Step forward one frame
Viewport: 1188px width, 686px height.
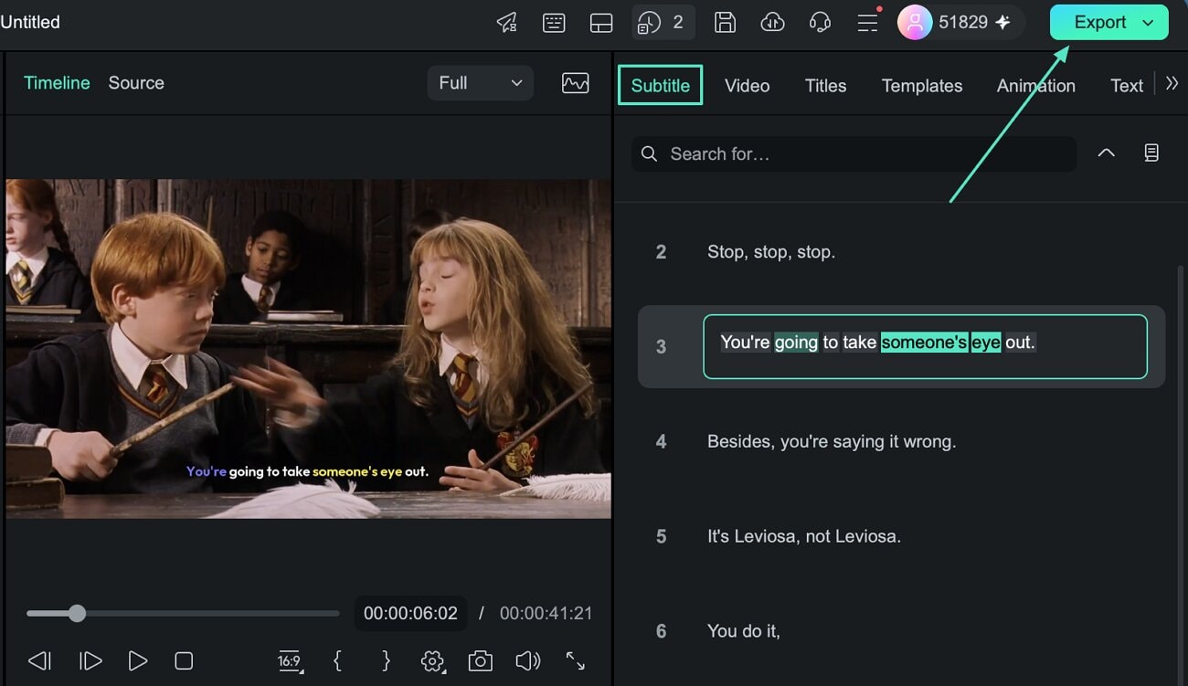pyautogui.click(x=90, y=660)
